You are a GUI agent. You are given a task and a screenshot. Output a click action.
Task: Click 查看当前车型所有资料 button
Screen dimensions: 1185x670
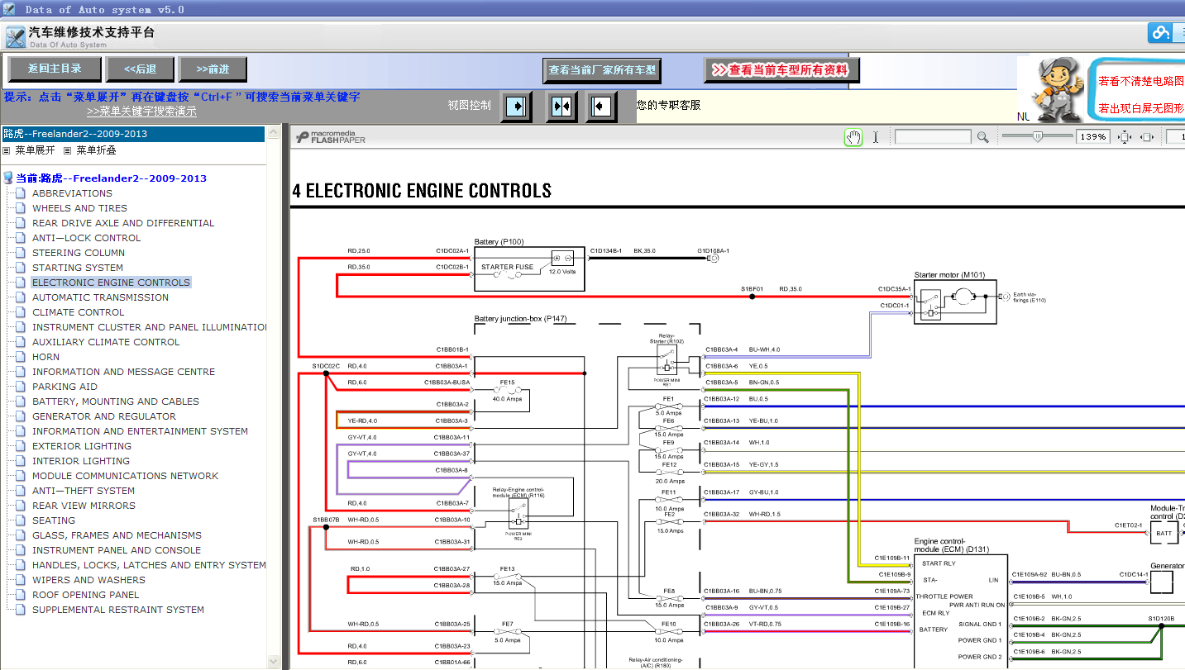(x=781, y=70)
